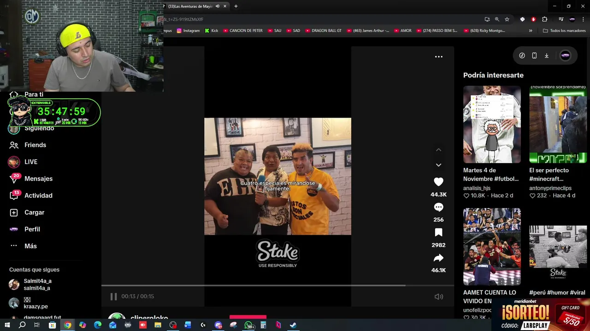Viewport: 590px width, 331px height.
Task: Open the Chrome extensions puzzle icon
Action: coord(545,19)
